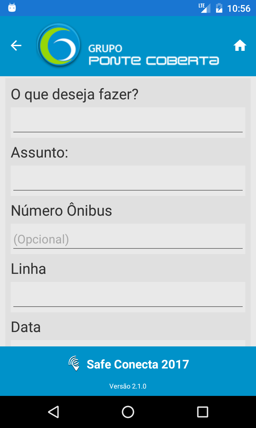Viewport: 256px width, 428px height.
Task: Tap the Ponte Coberta circular logo
Action: [x=59, y=44]
